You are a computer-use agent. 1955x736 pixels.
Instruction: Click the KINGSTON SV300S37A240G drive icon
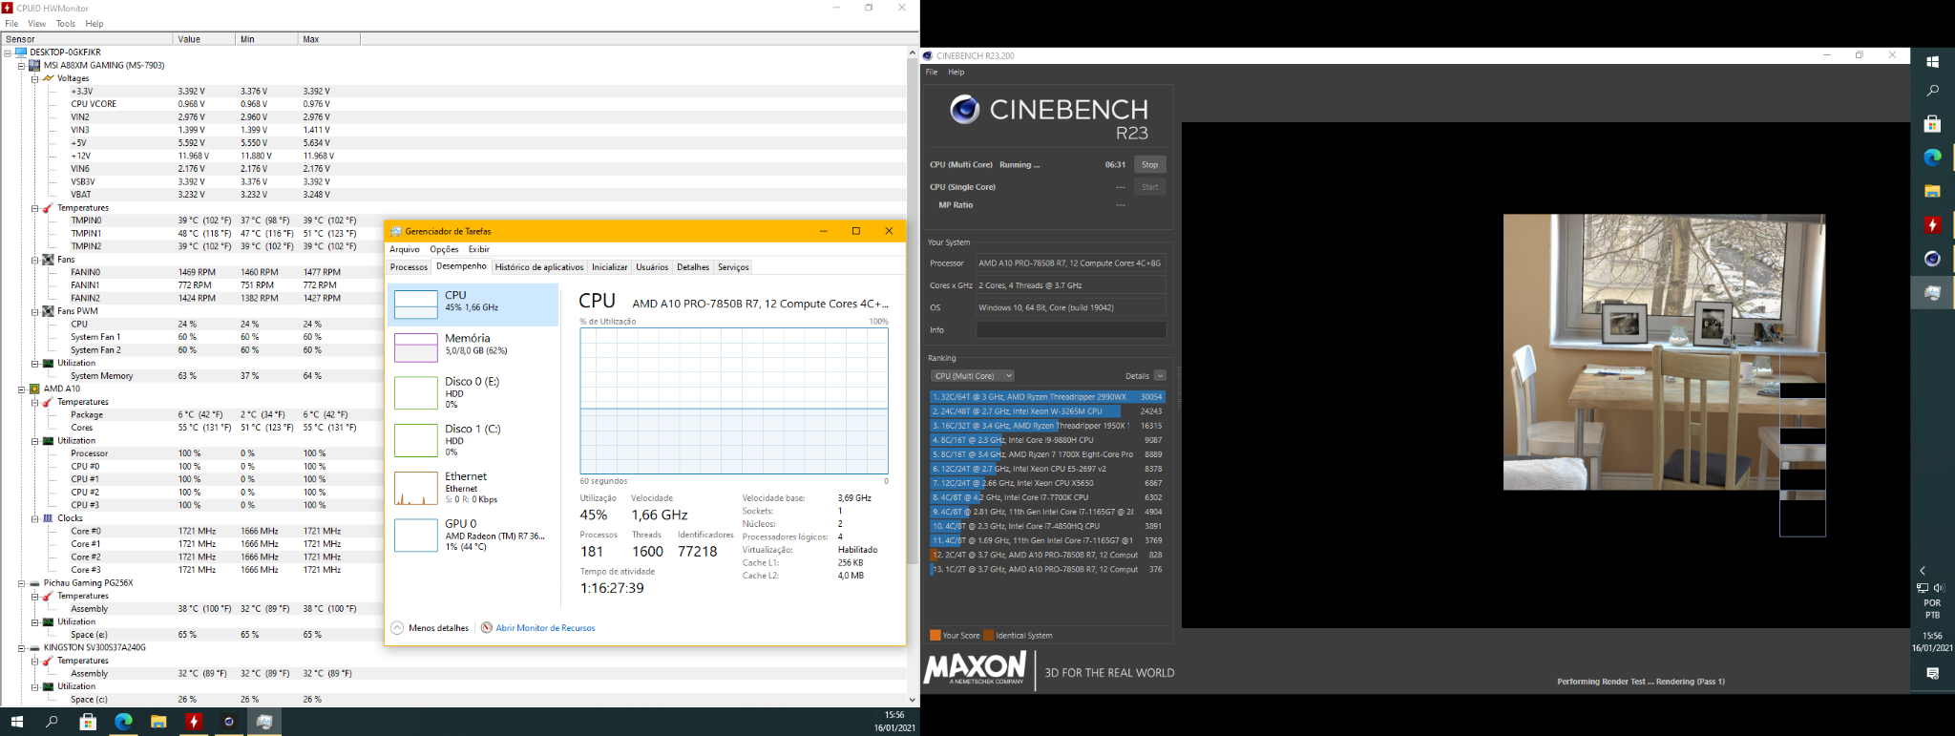click(x=34, y=647)
